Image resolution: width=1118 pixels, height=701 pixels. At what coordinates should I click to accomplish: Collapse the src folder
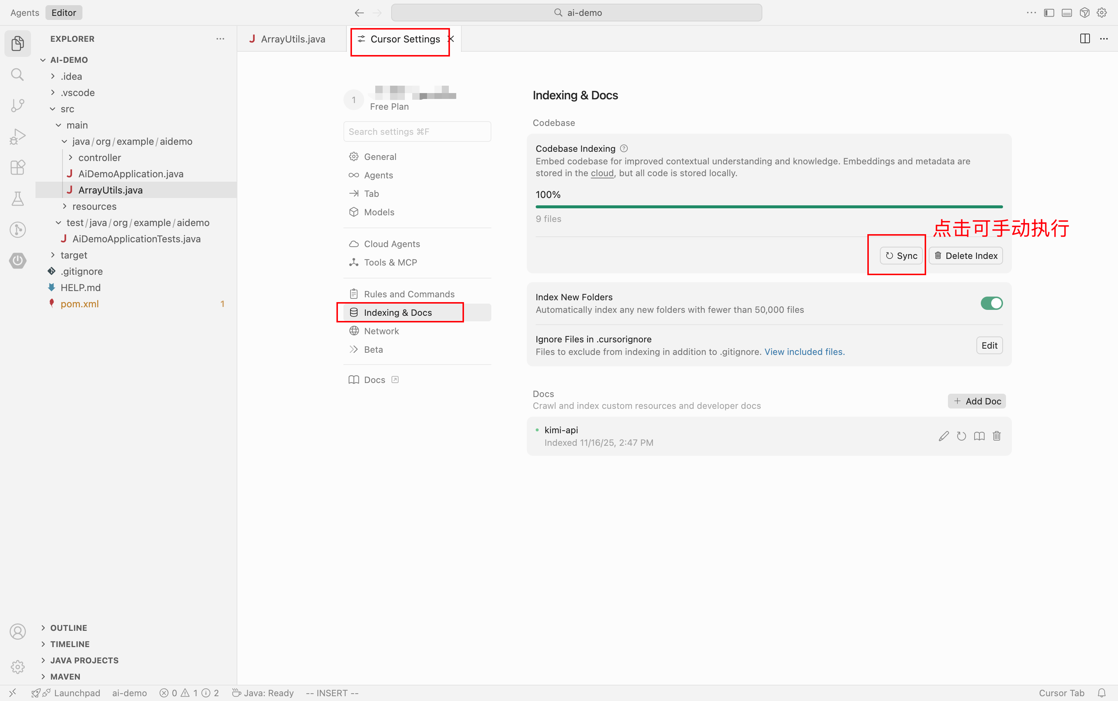(67, 109)
